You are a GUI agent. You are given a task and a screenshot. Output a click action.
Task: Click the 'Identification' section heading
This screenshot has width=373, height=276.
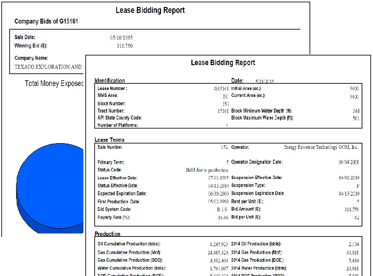(x=110, y=80)
